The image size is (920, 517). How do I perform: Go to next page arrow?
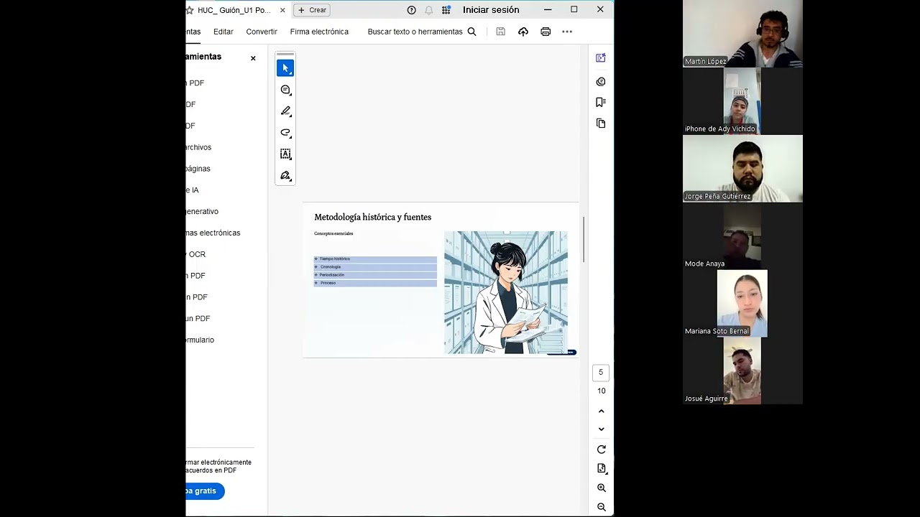[x=602, y=429]
